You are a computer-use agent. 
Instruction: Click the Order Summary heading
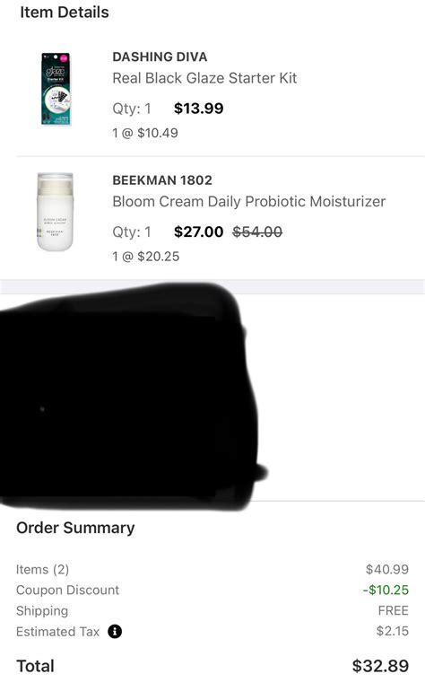point(75,528)
